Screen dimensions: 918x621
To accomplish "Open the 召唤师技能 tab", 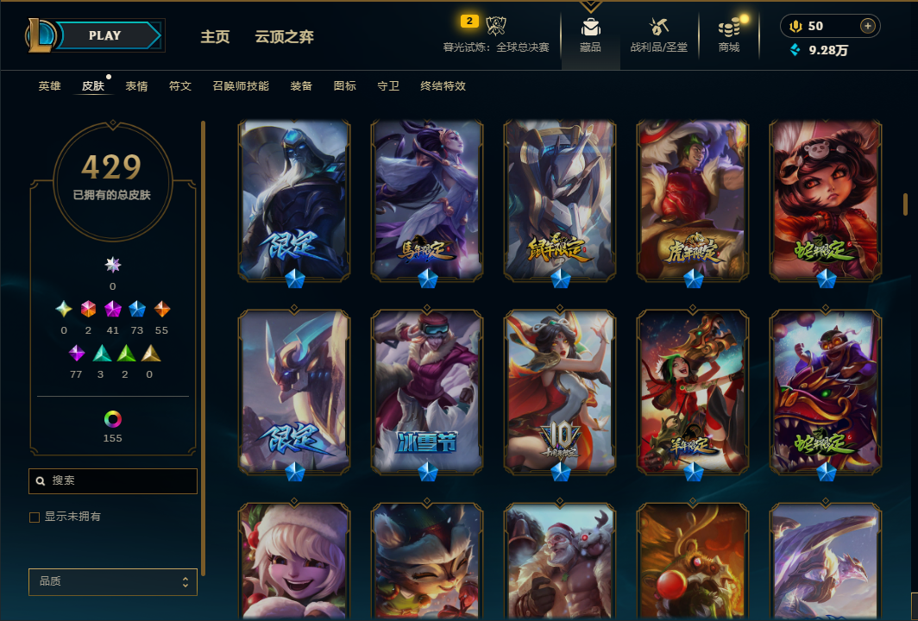I will 241,86.
